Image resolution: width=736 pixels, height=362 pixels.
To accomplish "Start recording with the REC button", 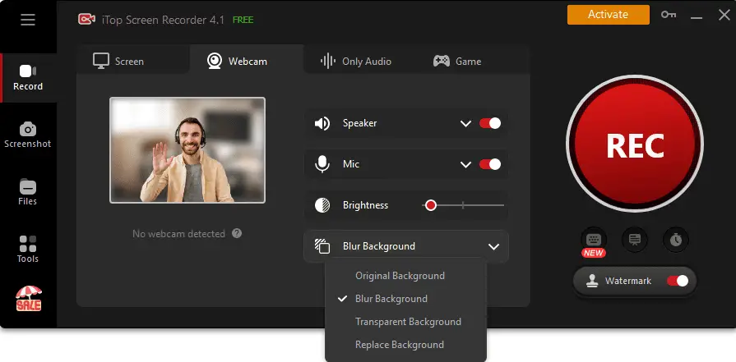I will (635, 144).
